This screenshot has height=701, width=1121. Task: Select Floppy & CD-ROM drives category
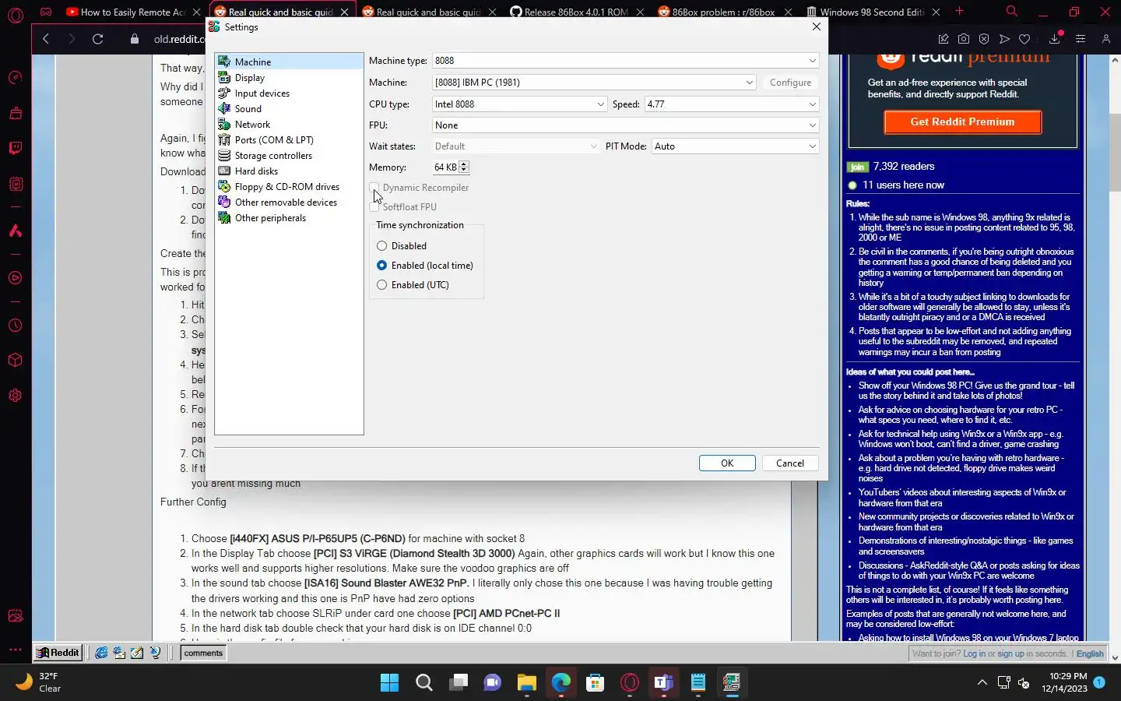289,187
